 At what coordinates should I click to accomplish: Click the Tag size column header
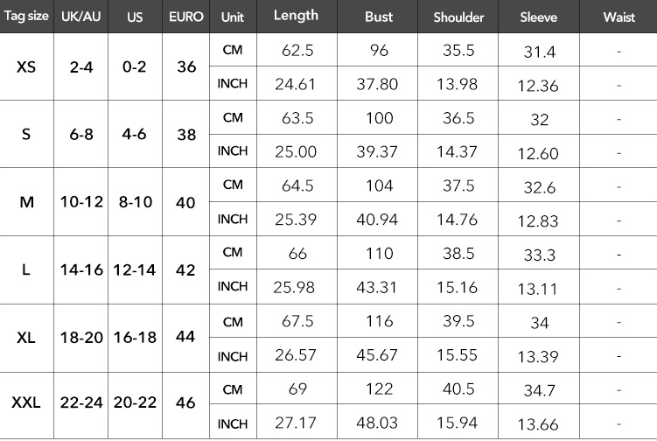[x=26, y=17]
